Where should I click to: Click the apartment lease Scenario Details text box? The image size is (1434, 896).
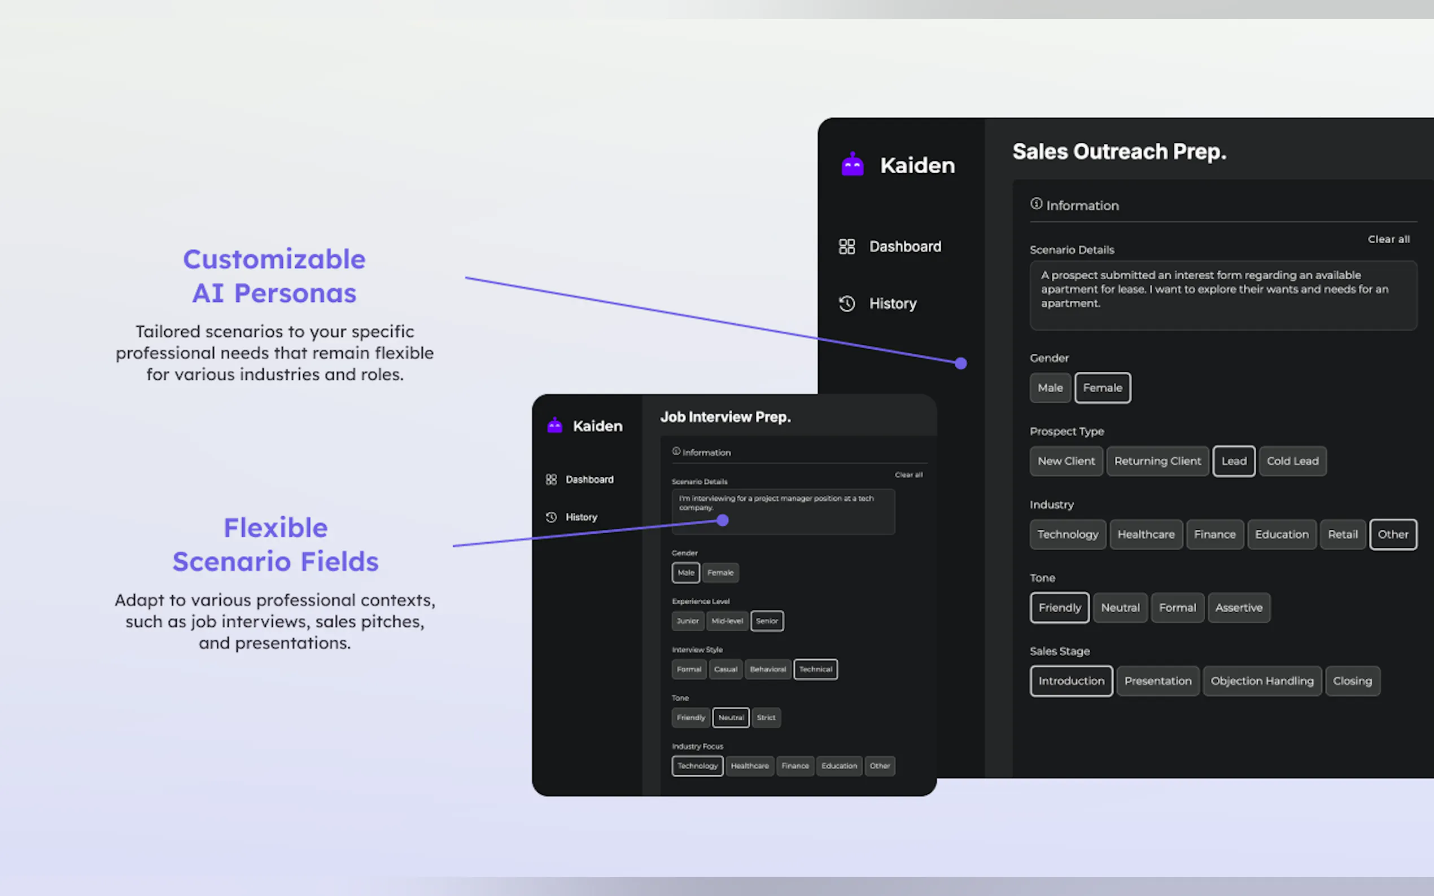click(x=1223, y=295)
